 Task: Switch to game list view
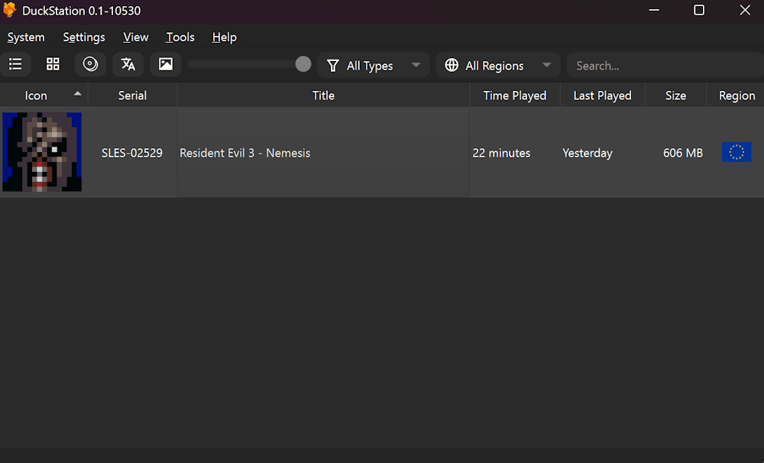pos(15,65)
